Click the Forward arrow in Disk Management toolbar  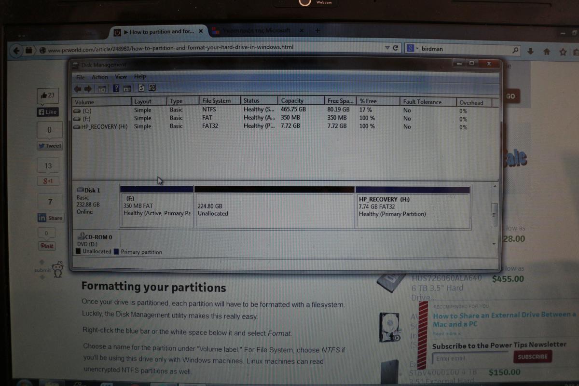88,88
